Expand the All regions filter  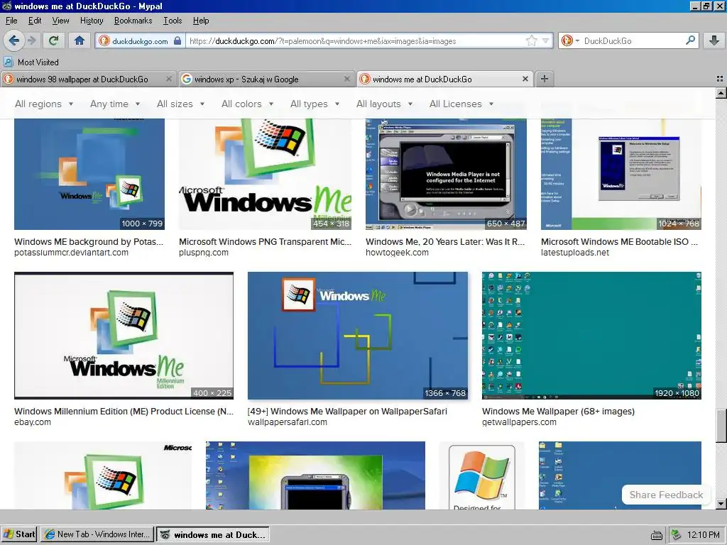(x=44, y=104)
